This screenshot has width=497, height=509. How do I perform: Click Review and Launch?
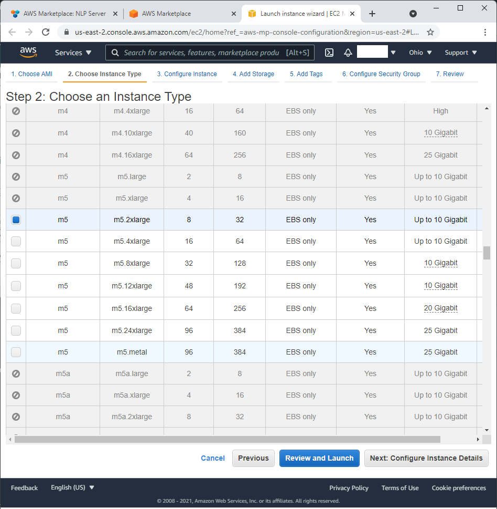point(319,458)
